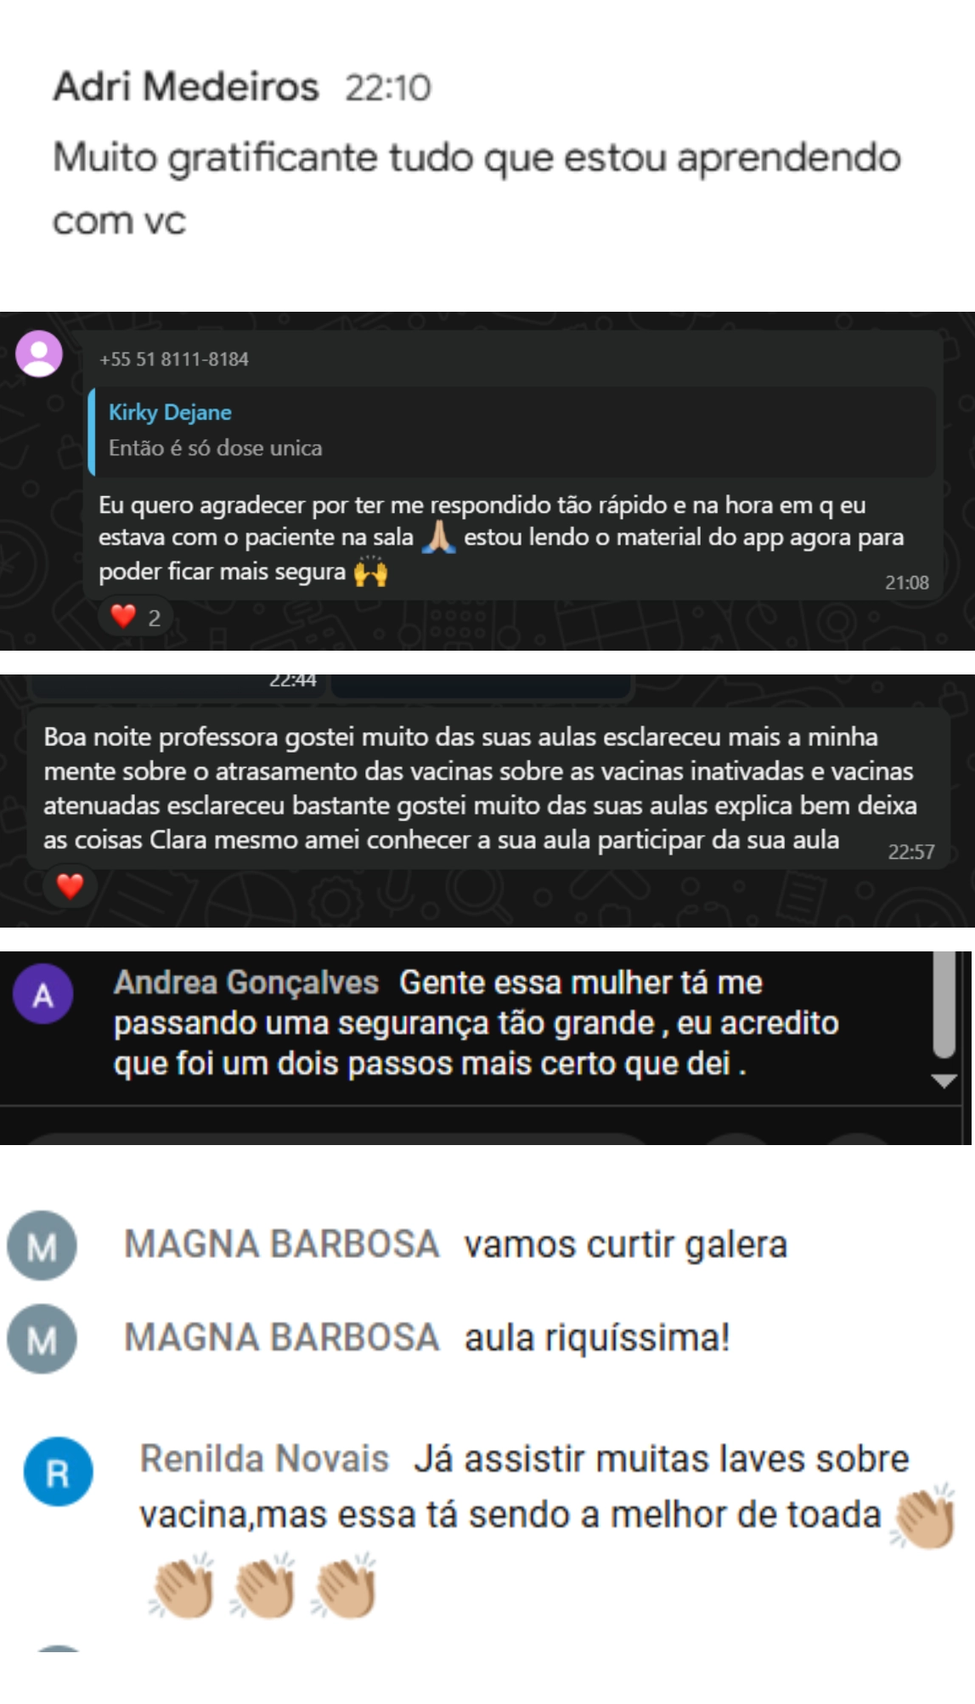Click the phone number +55 51 8111-8184

pos(174,359)
